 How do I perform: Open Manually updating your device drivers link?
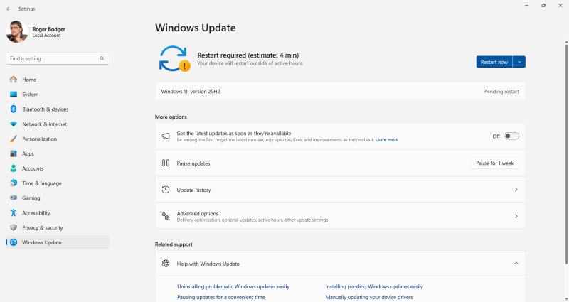click(369, 297)
